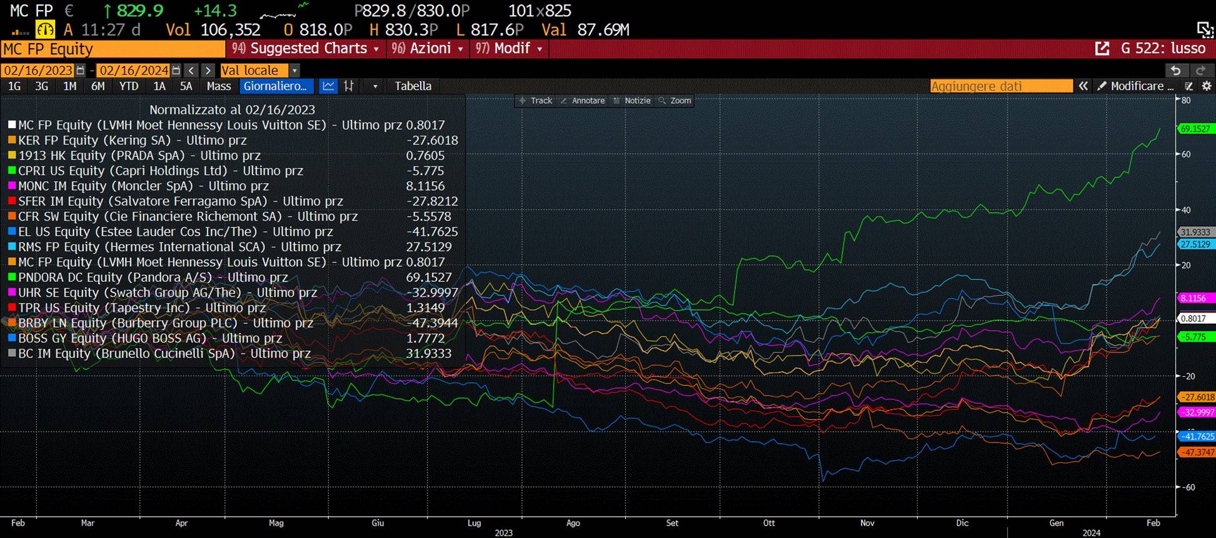Click the Val locale currency field
The width and height of the screenshot is (1216, 538).
tap(254, 71)
